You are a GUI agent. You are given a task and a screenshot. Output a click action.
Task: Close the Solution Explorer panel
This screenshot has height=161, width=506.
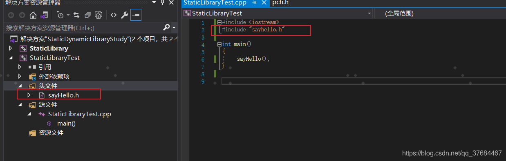172,2
